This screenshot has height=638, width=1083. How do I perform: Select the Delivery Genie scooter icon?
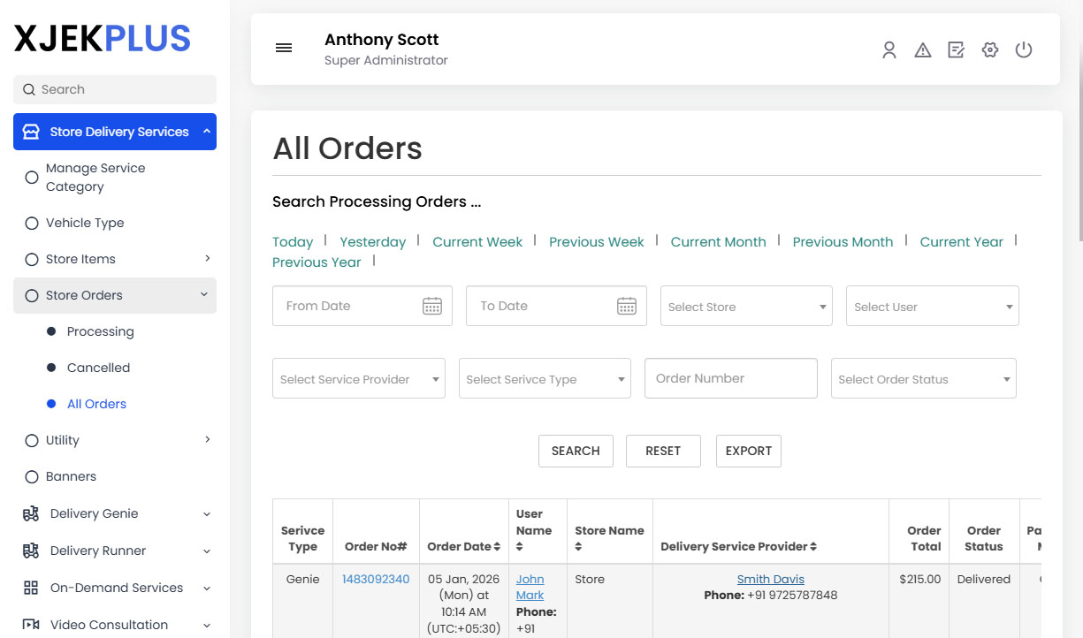tap(31, 513)
